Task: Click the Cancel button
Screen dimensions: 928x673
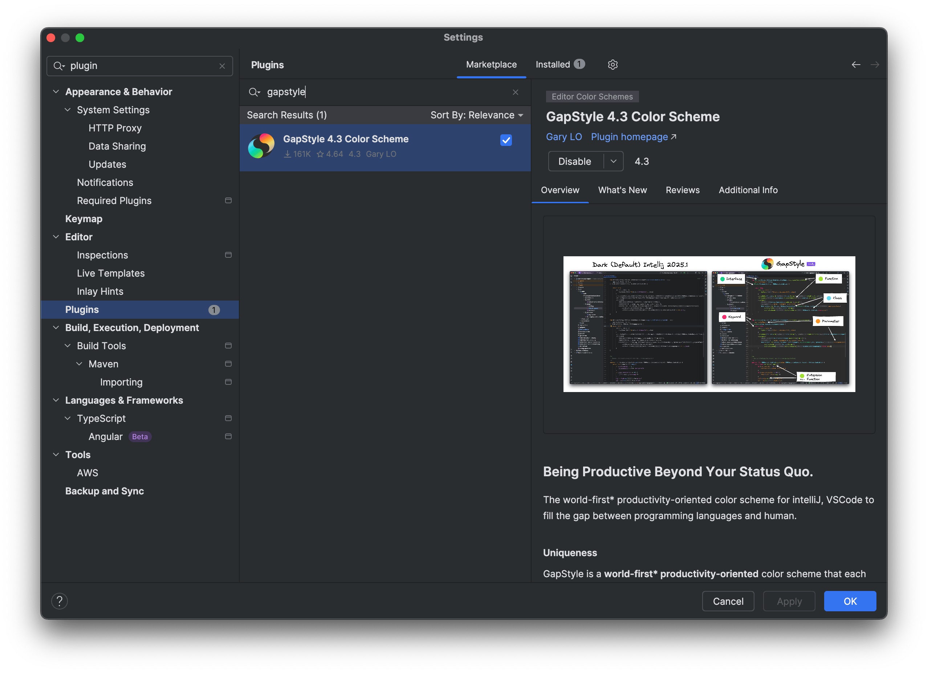Action: [x=728, y=601]
